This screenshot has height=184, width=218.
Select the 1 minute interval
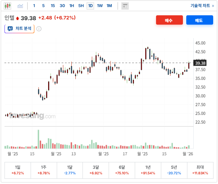coord(34,6)
